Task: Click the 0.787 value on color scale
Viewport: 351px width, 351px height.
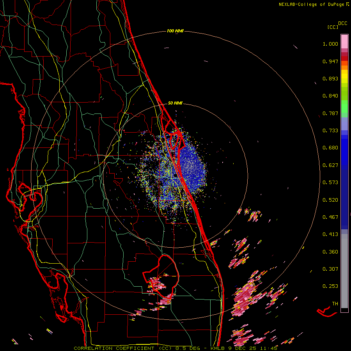Action: (x=330, y=113)
